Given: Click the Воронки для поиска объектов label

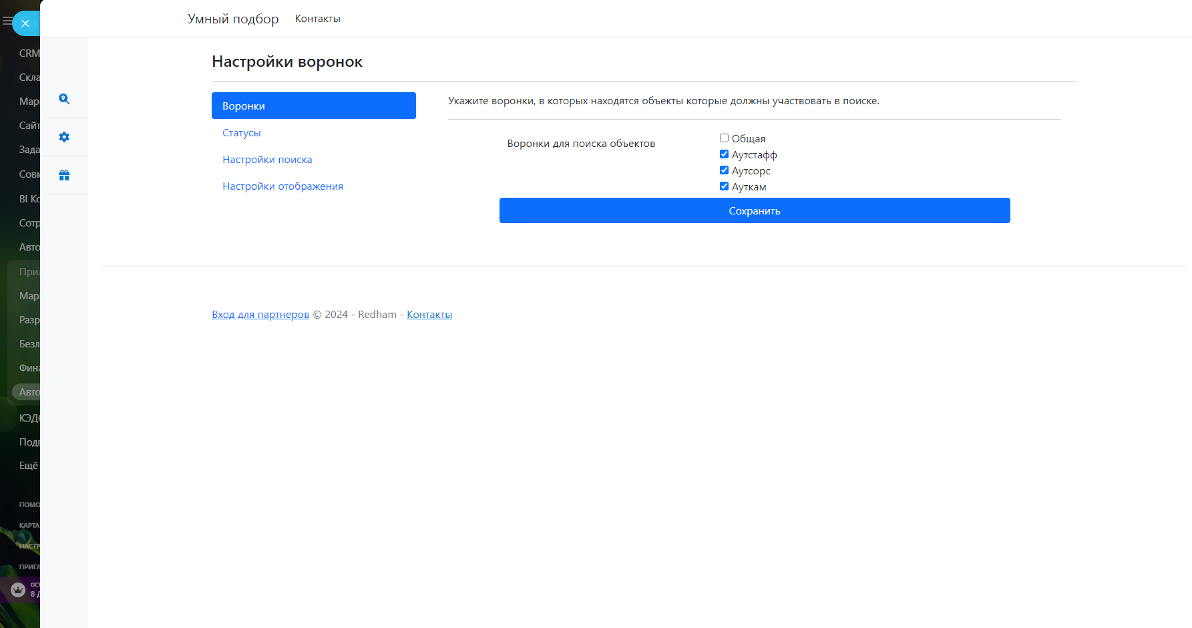Looking at the screenshot, I should pos(581,144).
